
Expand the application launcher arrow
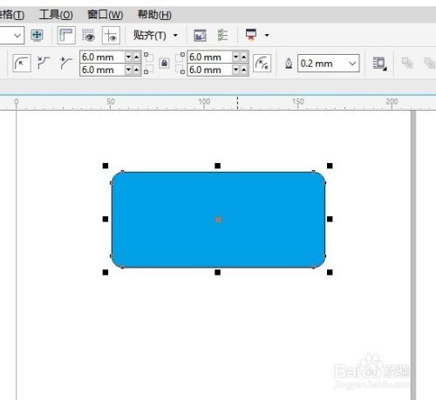(x=267, y=36)
